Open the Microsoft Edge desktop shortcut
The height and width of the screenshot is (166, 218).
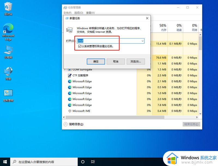(8, 32)
